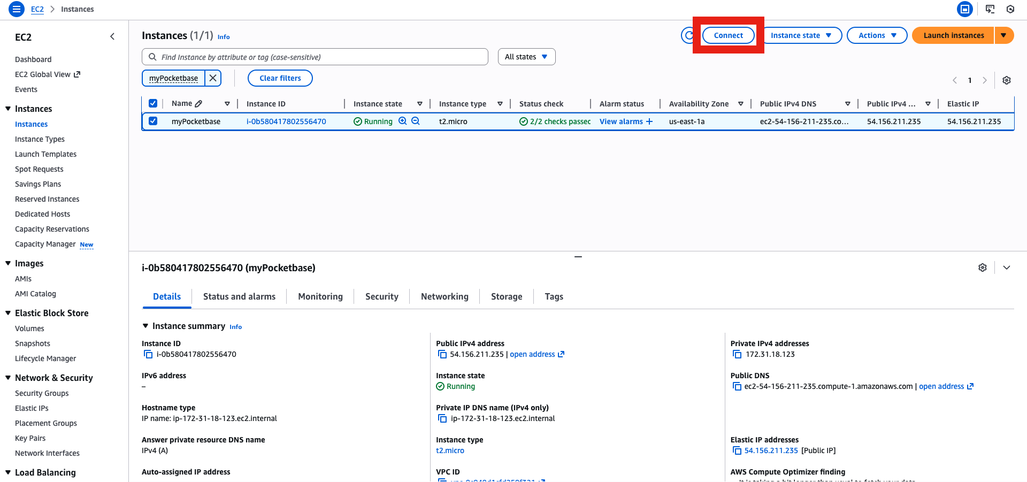
Task: Open table preferences gear above the instance list
Action: pos(1007,80)
